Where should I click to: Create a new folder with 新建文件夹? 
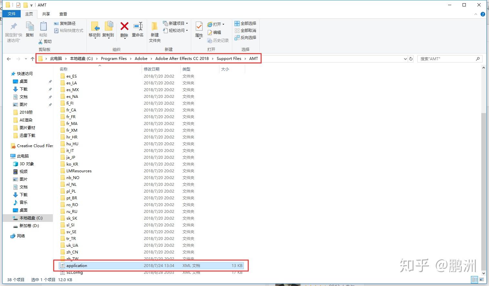coord(155,32)
